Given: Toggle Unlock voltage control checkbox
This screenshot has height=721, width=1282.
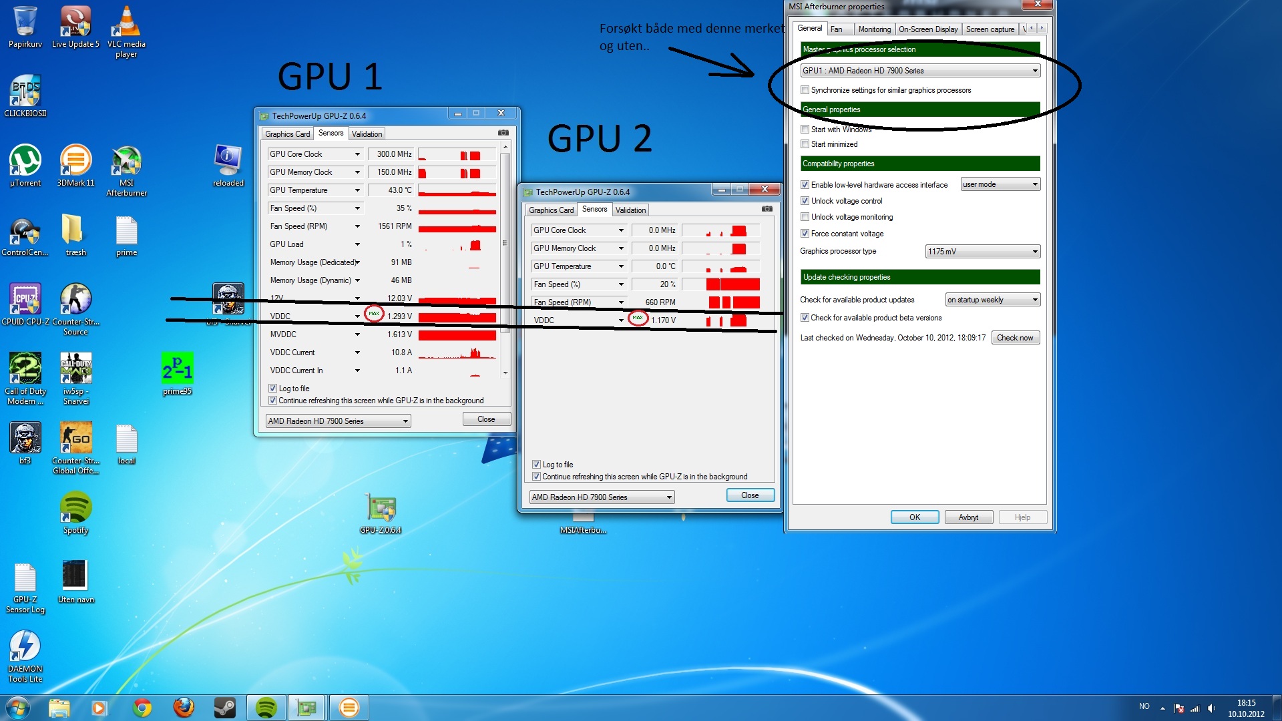Looking at the screenshot, I should pos(805,201).
